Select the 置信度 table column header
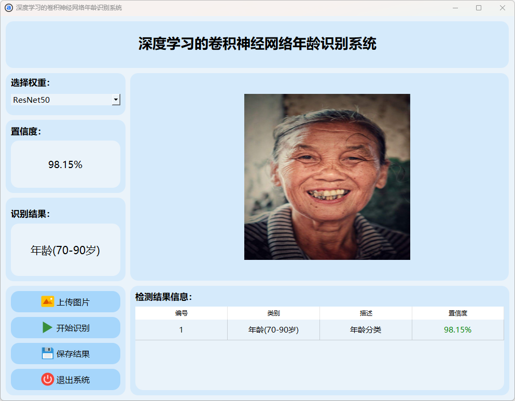The image size is (515, 401). point(457,313)
